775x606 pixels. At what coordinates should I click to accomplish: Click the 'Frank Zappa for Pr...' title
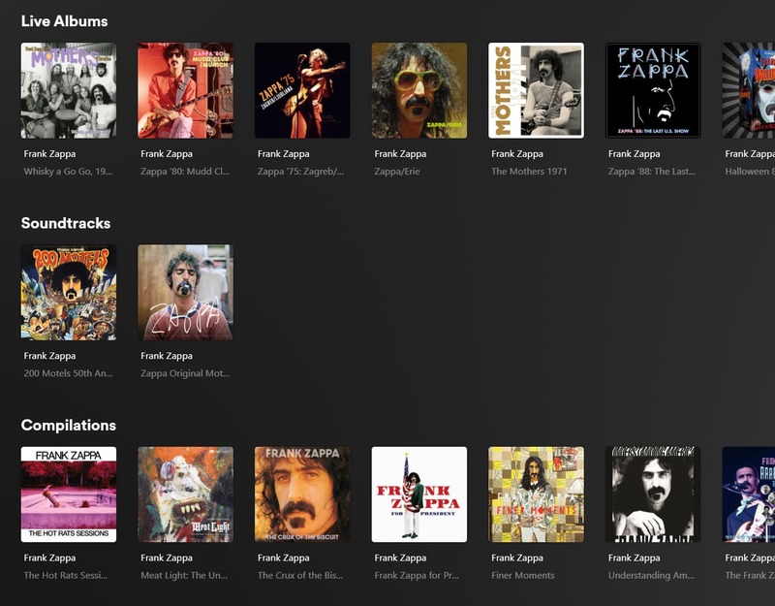(417, 575)
